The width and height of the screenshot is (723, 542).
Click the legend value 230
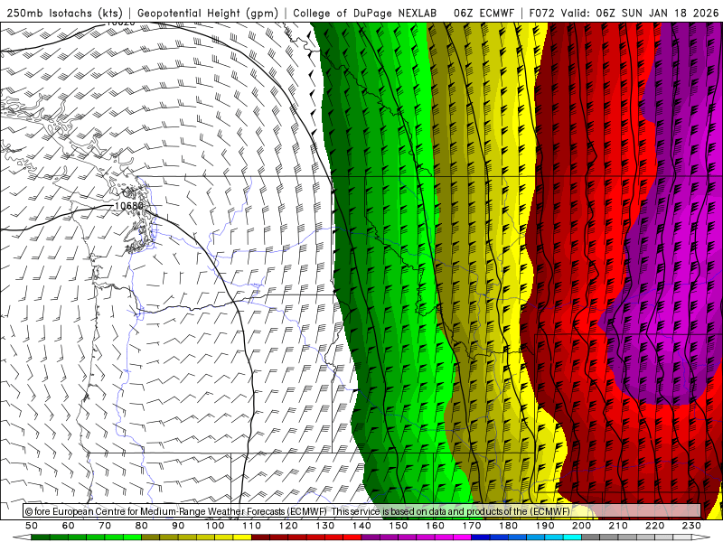click(691, 526)
